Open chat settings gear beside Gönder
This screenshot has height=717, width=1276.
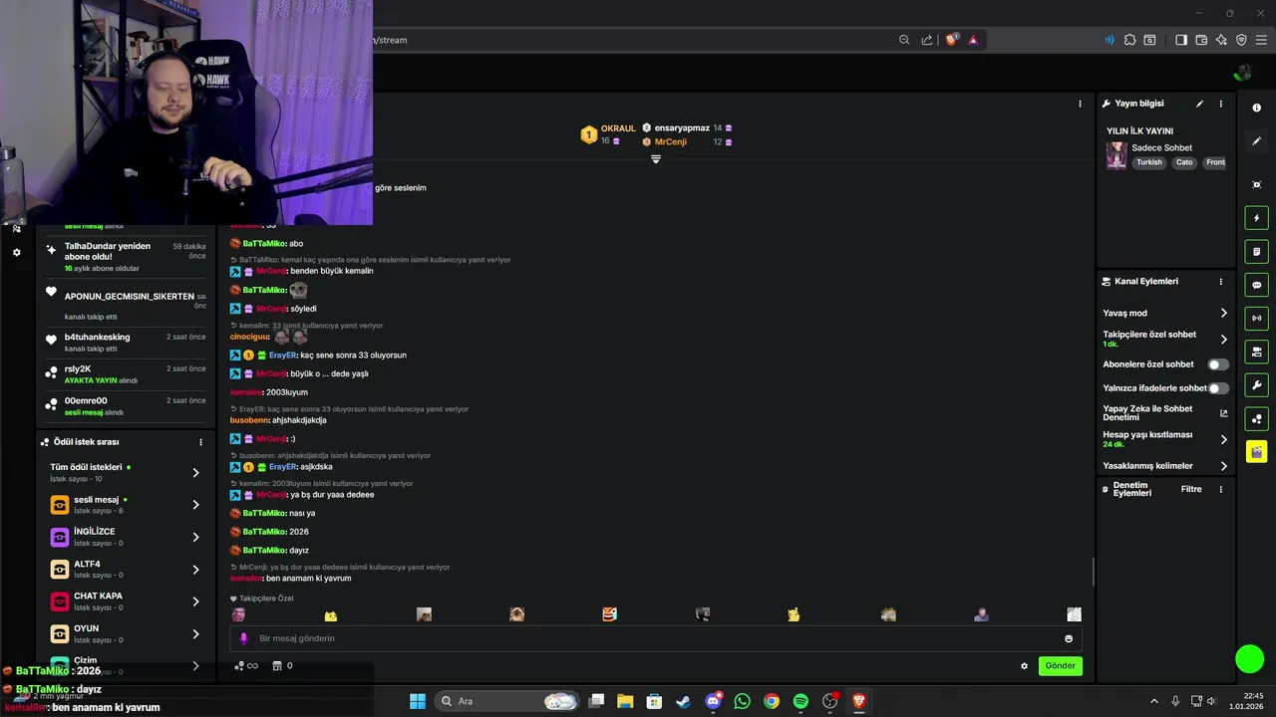coord(1024,666)
